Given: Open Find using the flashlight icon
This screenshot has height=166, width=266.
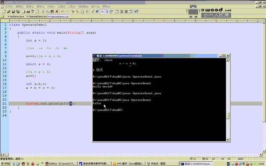Looking at the screenshot, I should click(73, 11).
